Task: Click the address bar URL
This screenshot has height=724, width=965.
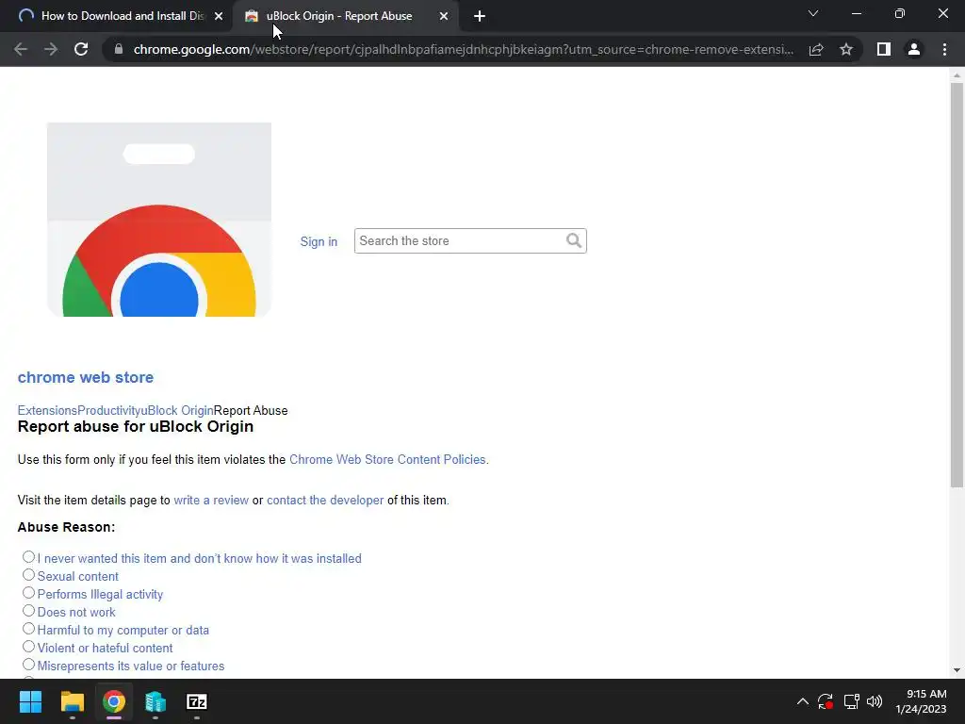Action: 463,49
